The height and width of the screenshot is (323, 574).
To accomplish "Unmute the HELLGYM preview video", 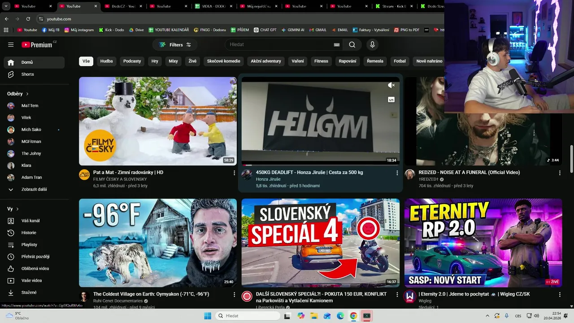I will (x=391, y=85).
